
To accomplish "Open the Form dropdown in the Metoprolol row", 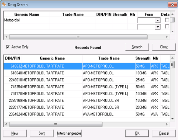I will [158, 20].
